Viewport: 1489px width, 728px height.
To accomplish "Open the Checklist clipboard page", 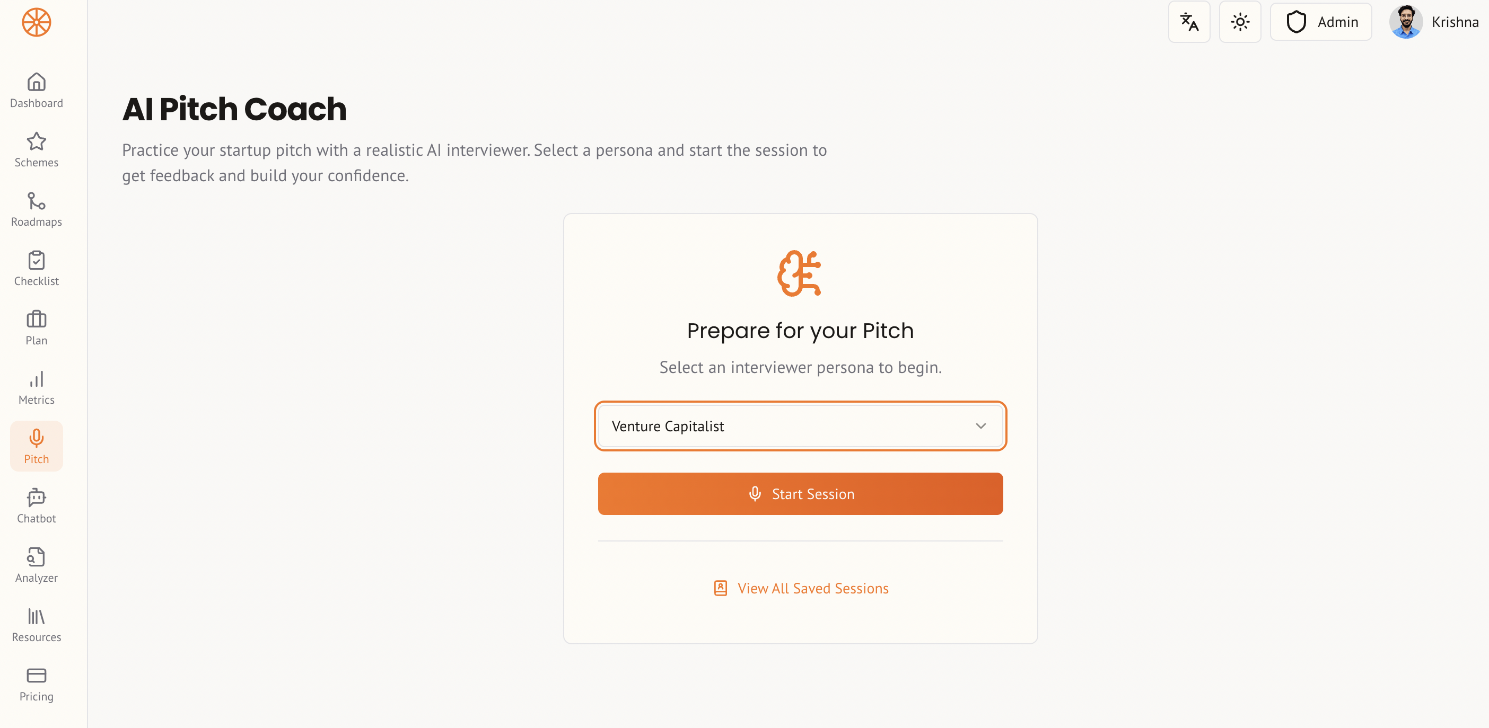I will point(37,269).
